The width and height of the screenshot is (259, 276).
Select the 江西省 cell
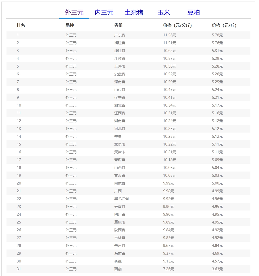click(x=120, y=113)
